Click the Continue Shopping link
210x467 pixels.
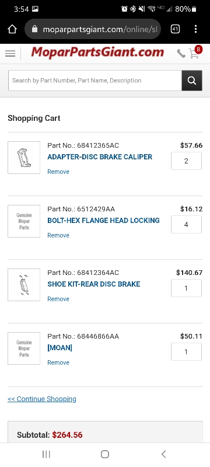point(42,399)
